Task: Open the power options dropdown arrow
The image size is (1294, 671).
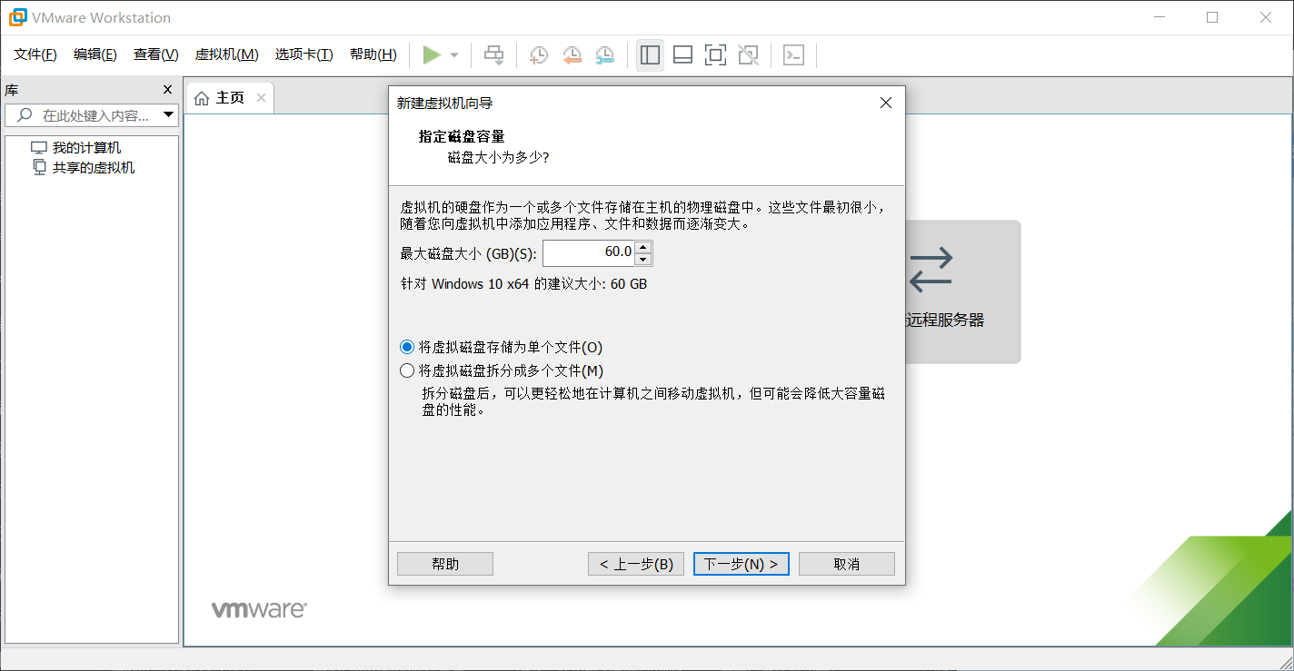Action: click(454, 55)
